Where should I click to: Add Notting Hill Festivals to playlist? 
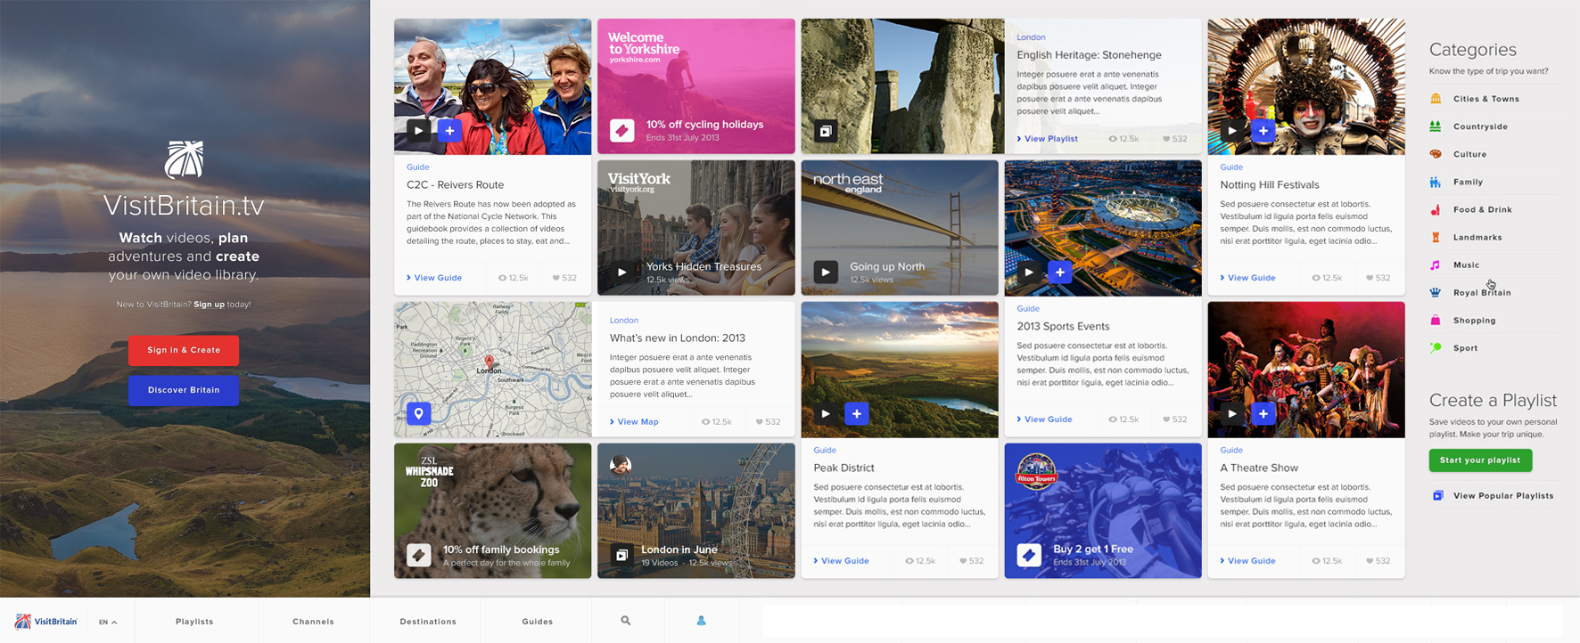coord(1263,131)
